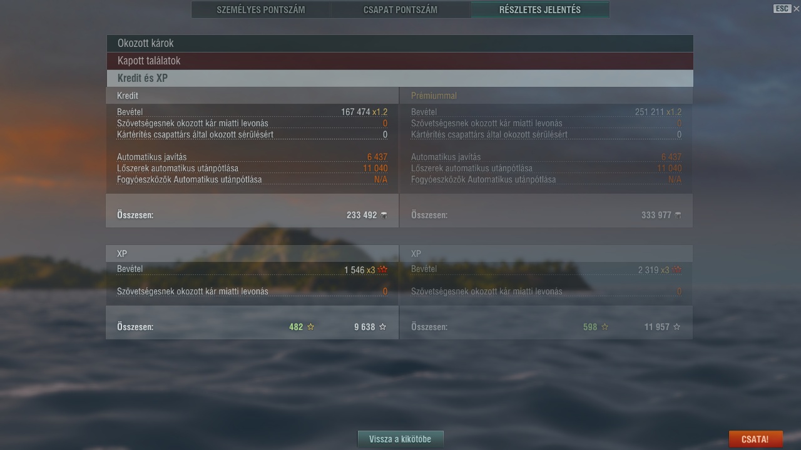Screen dimensions: 801x450
Task: Click the red Csata! button
Action: pos(755,439)
